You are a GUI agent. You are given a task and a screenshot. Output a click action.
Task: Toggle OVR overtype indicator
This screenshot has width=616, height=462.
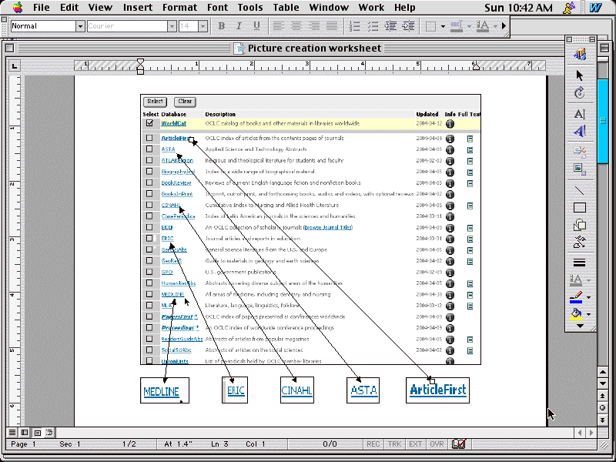pos(437,444)
